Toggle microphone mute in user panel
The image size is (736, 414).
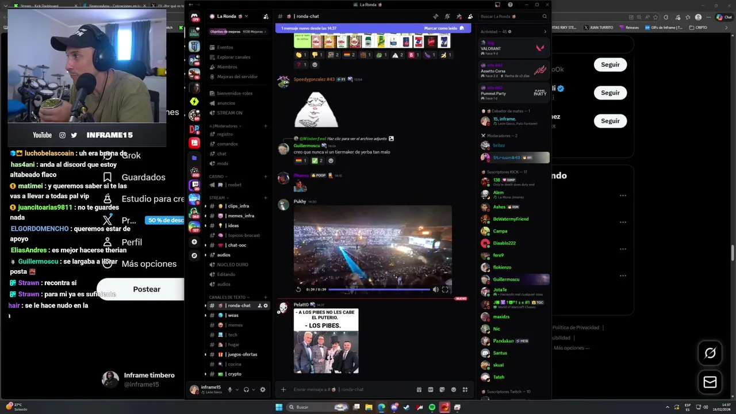tap(229, 389)
